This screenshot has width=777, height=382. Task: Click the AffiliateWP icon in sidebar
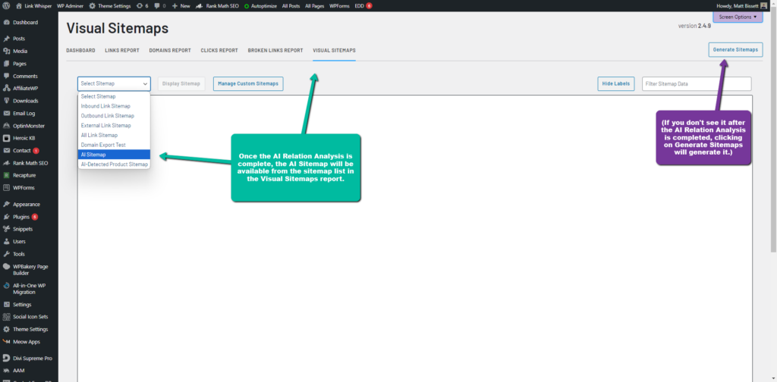pos(6,88)
